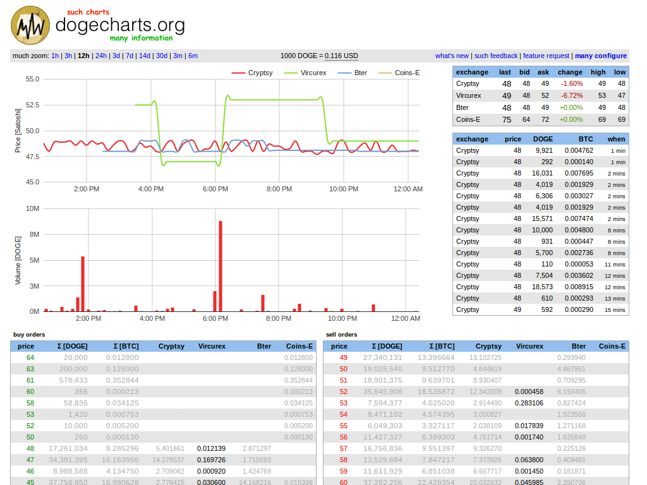This screenshot has height=485, width=647.
Task: Click the sell orders Coins-E column header
Action: (x=612, y=347)
